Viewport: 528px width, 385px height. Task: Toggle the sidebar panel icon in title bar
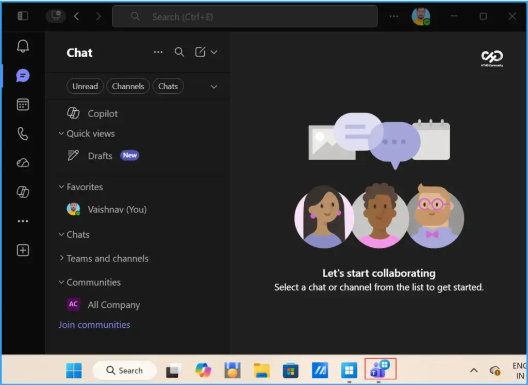(23, 16)
